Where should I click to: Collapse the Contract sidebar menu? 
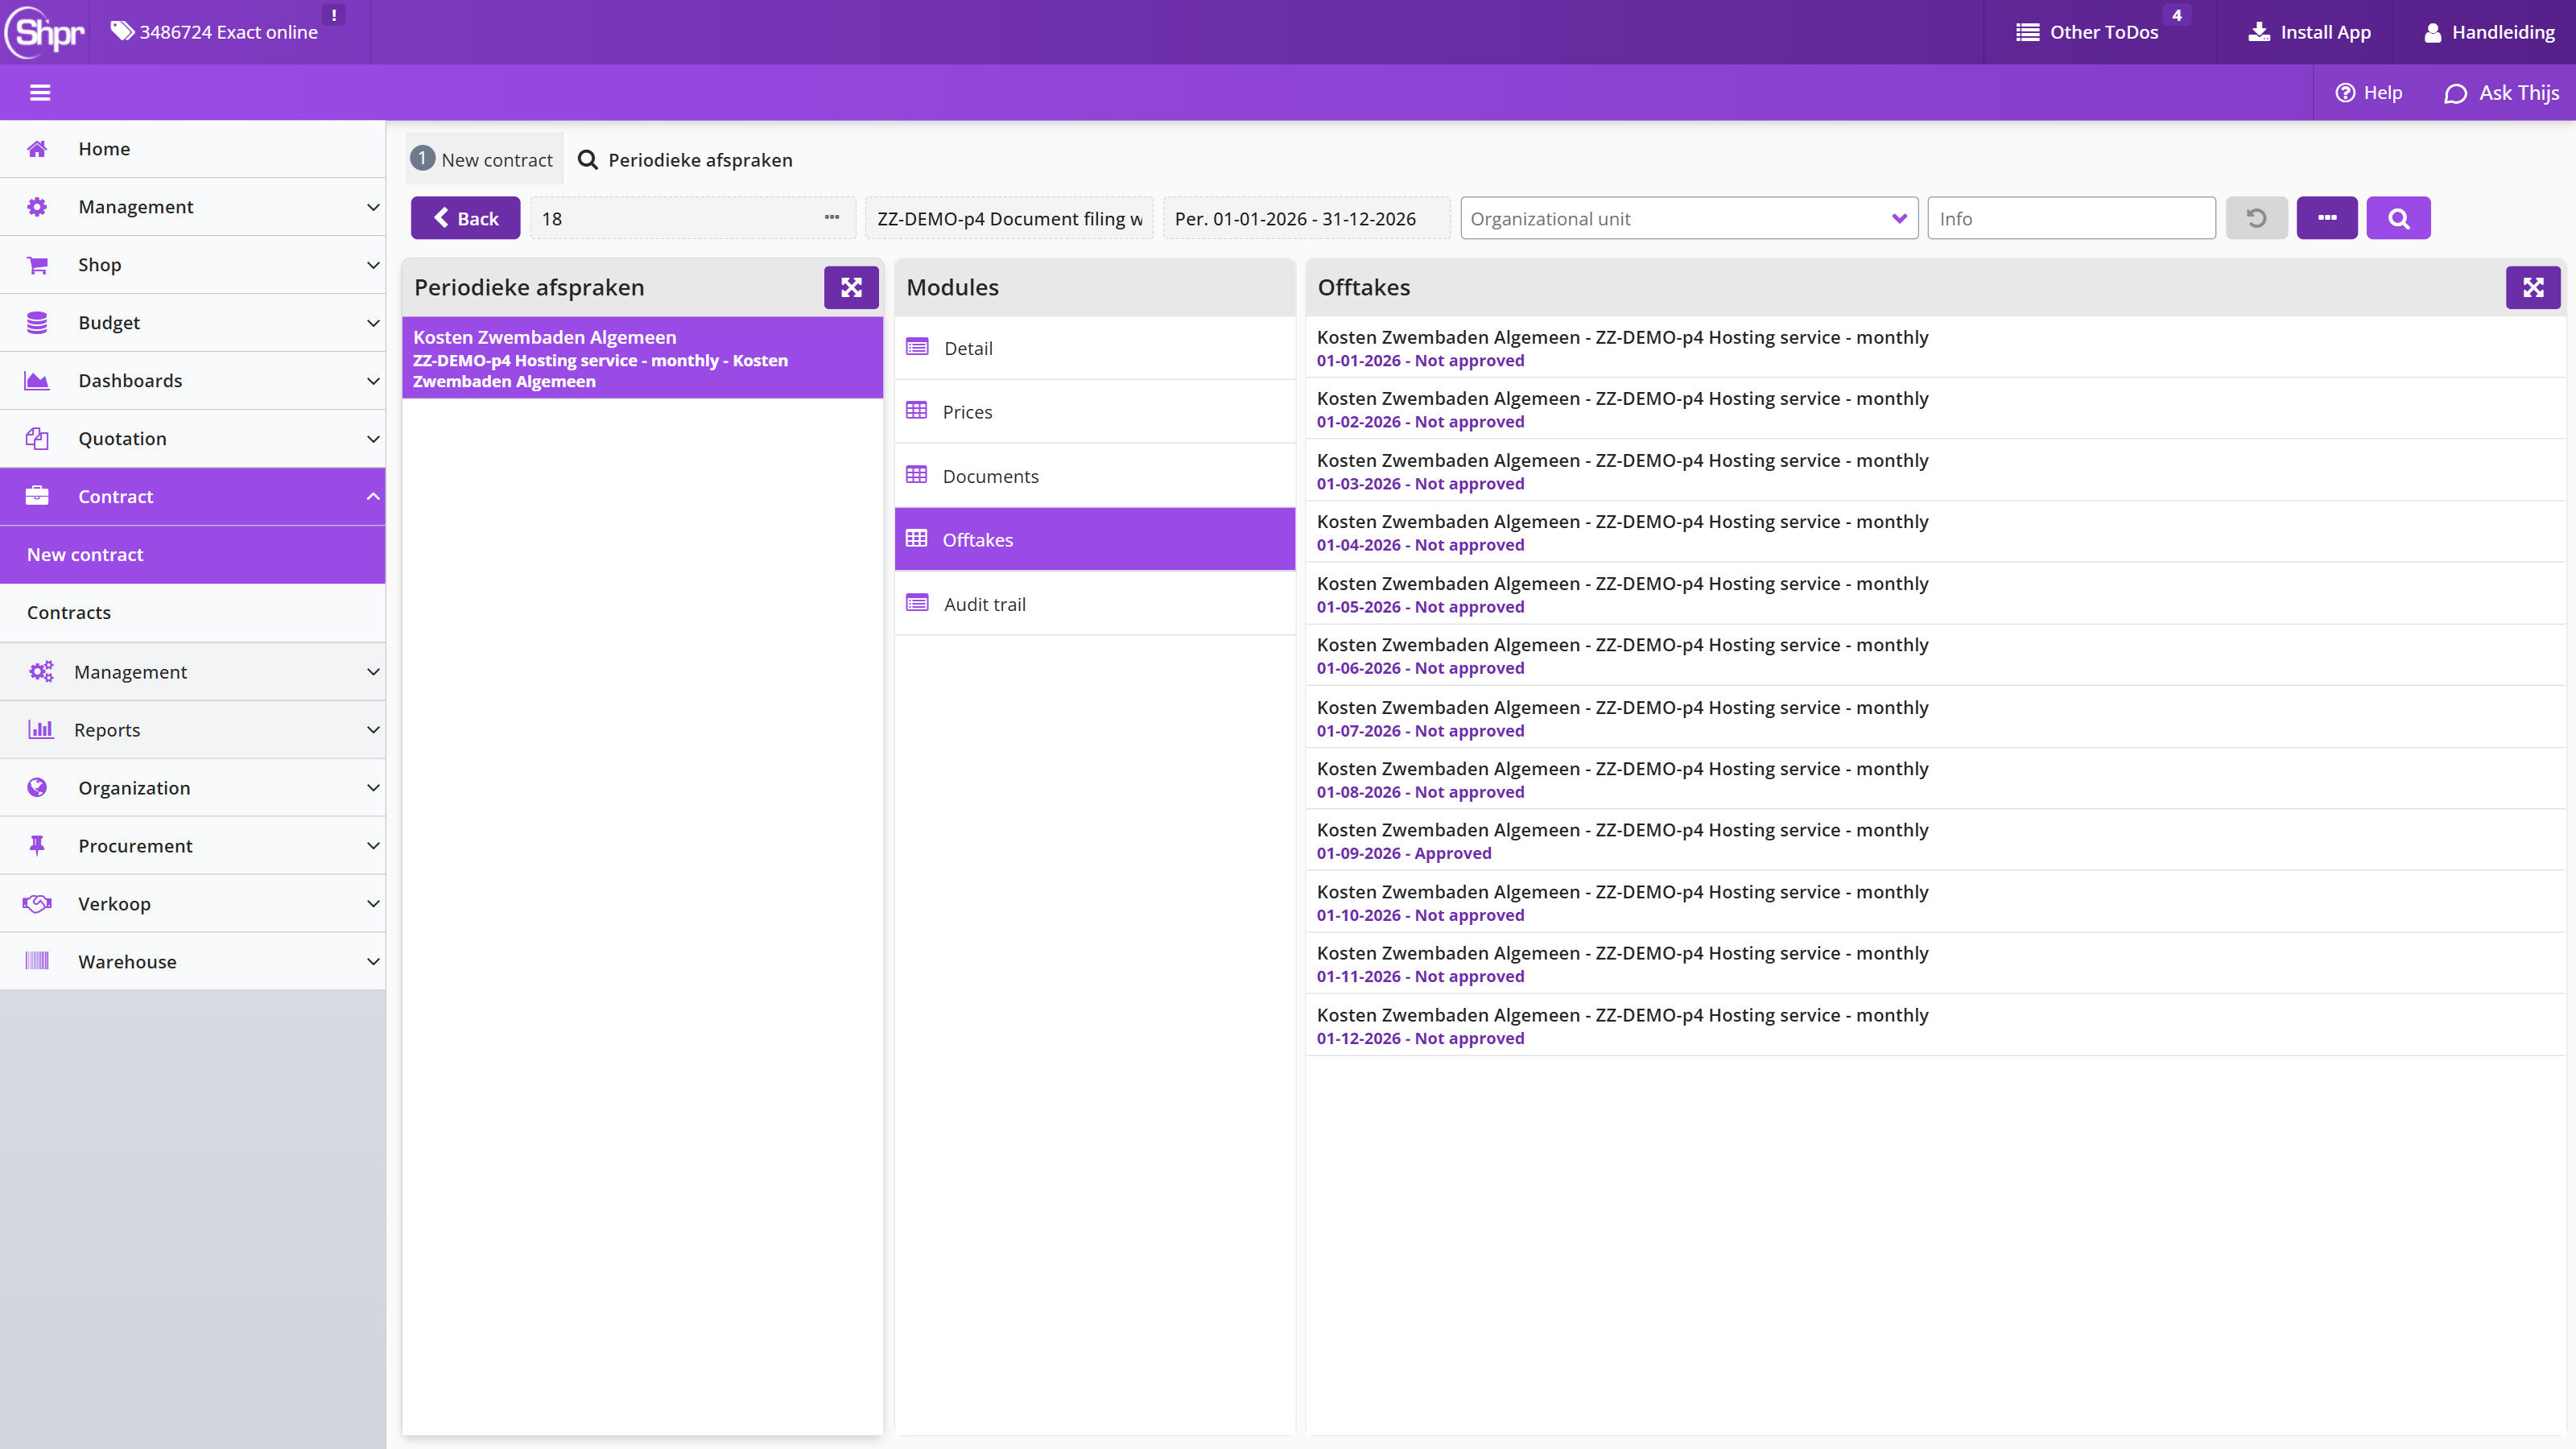click(193, 497)
